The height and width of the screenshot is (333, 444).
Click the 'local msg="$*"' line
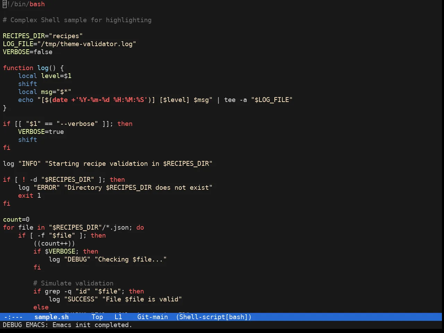[45, 92]
